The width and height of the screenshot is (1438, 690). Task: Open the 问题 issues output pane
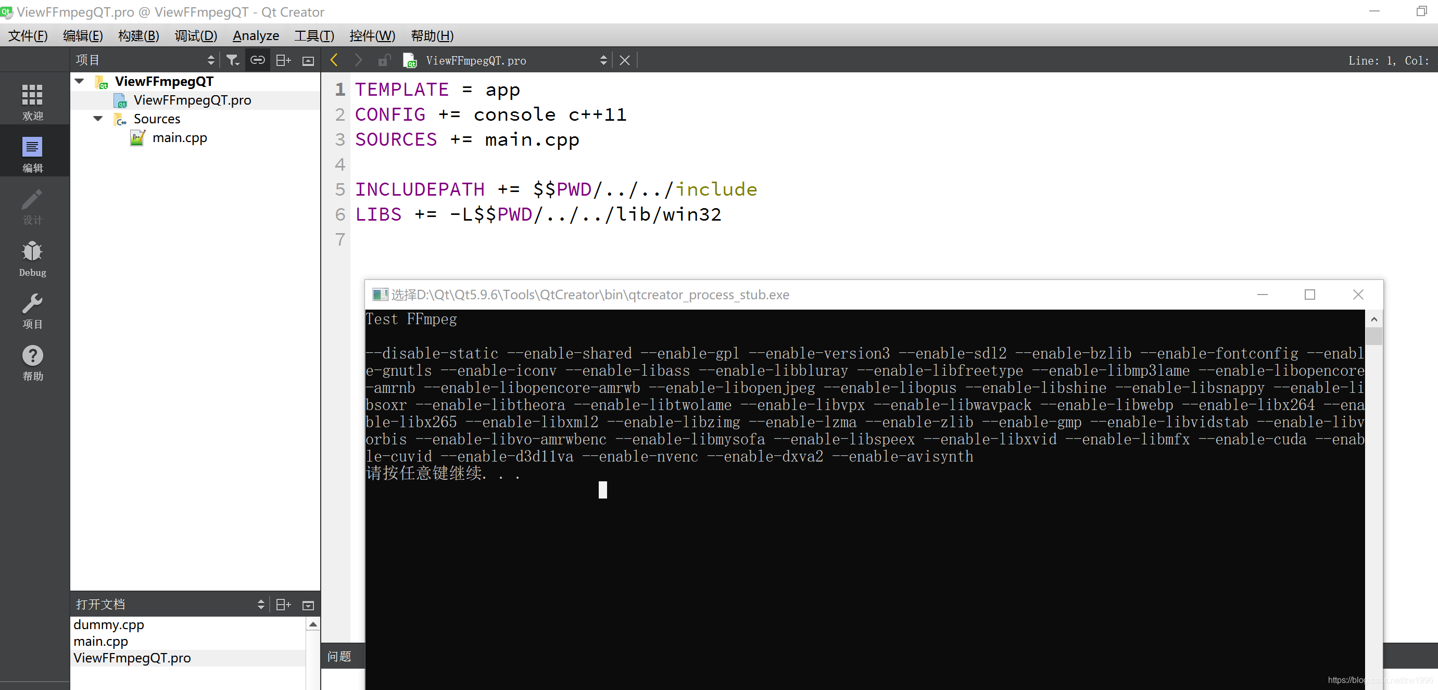pos(339,657)
